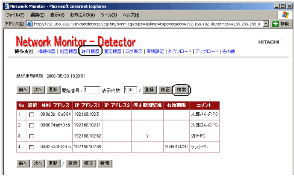Click the bottom 修正 button
The image size is (294, 176).
[x=89, y=164]
